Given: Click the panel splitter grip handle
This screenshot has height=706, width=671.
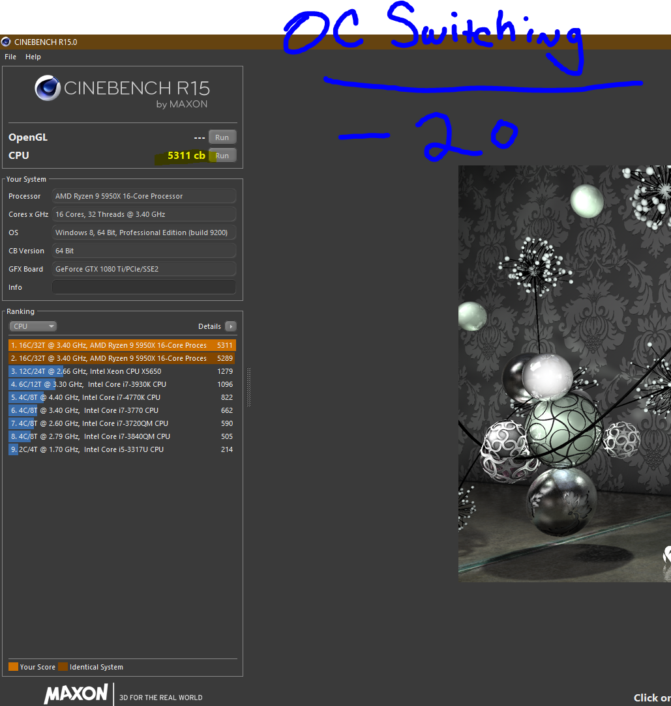Looking at the screenshot, I should (x=248, y=388).
